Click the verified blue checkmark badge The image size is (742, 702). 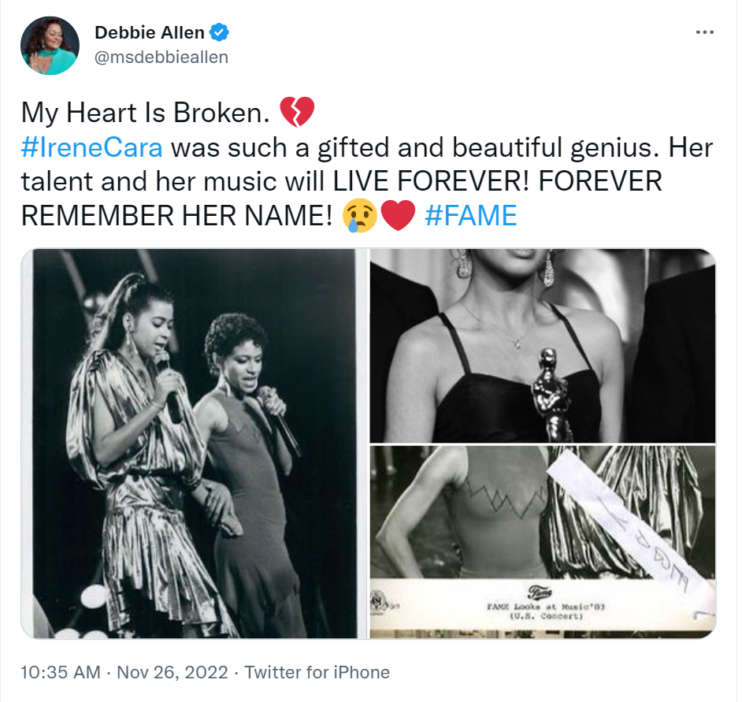(x=218, y=33)
